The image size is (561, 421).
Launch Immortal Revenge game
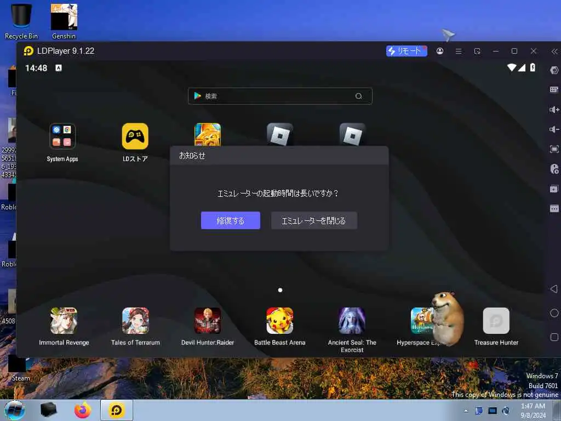point(64,321)
